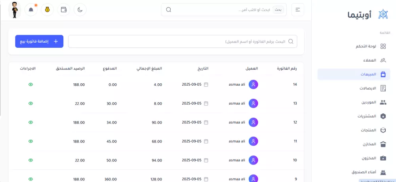
Task: Click the أوبتيما logo icon
Action: [x=383, y=15]
